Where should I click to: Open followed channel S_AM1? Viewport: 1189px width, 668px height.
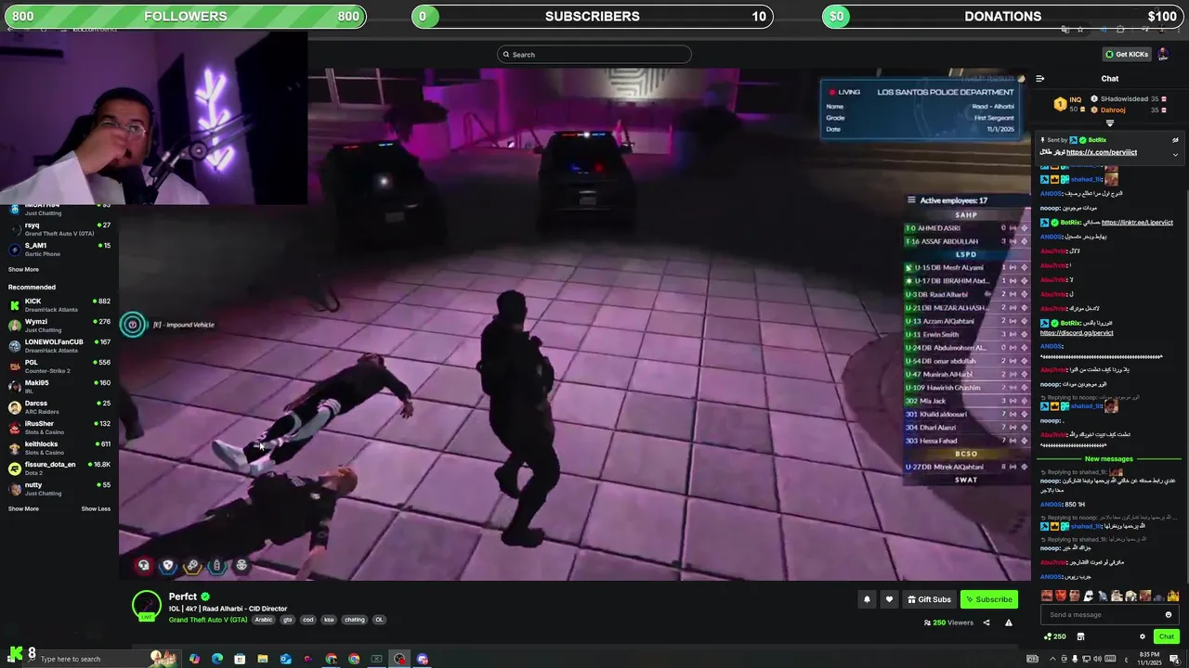[x=59, y=249]
